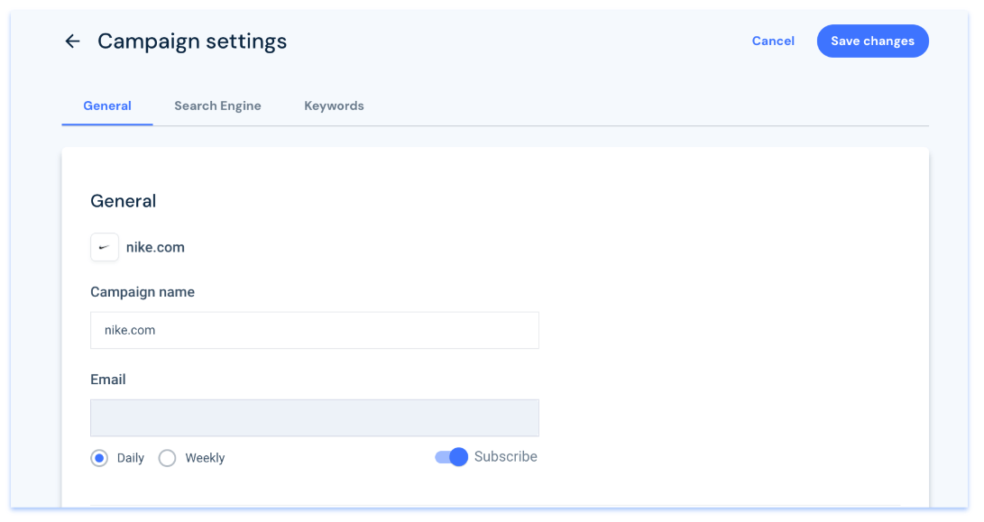Switch to the General tab
The width and height of the screenshot is (984, 522).
tap(107, 106)
